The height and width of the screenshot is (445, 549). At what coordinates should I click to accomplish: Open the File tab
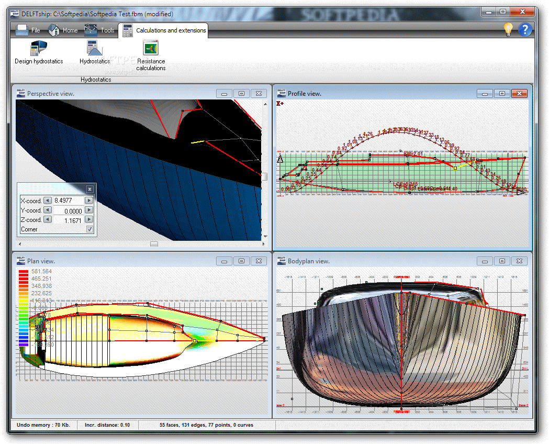[28, 30]
